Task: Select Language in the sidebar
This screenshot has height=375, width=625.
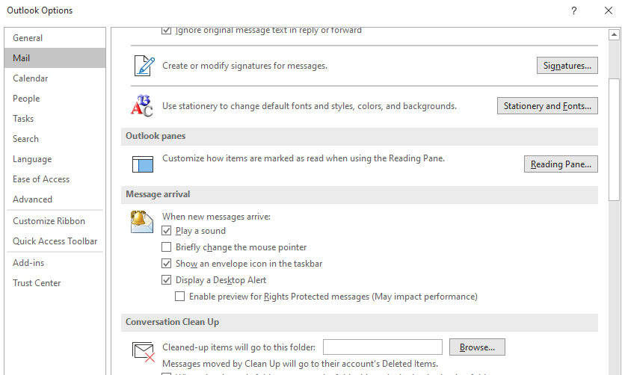Action: tap(55, 159)
